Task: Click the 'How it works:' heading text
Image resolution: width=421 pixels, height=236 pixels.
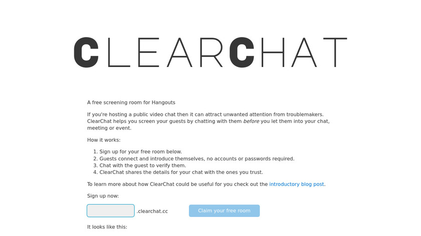Action: [104, 140]
